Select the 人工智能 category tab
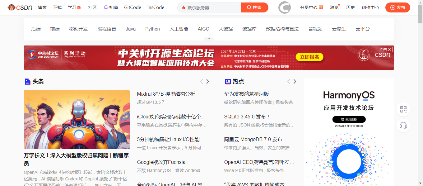Viewport: 423px width, 186px height. click(x=179, y=29)
